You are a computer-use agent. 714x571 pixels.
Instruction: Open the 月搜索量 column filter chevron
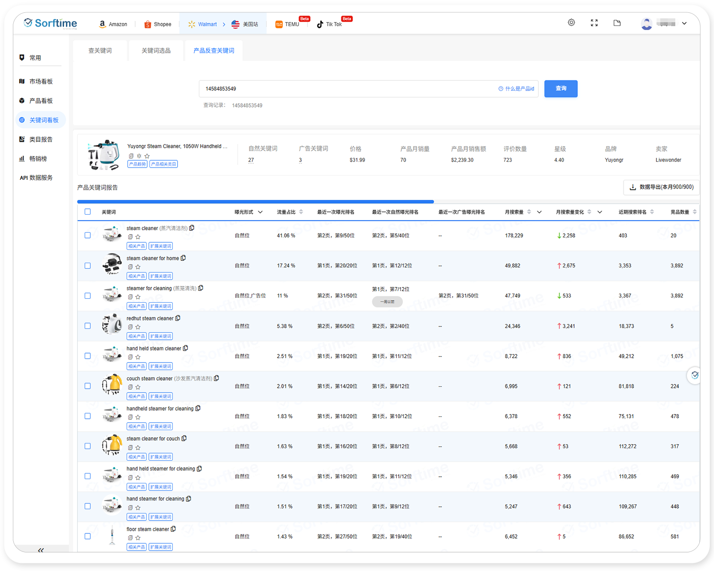click(x=539, y=212)
